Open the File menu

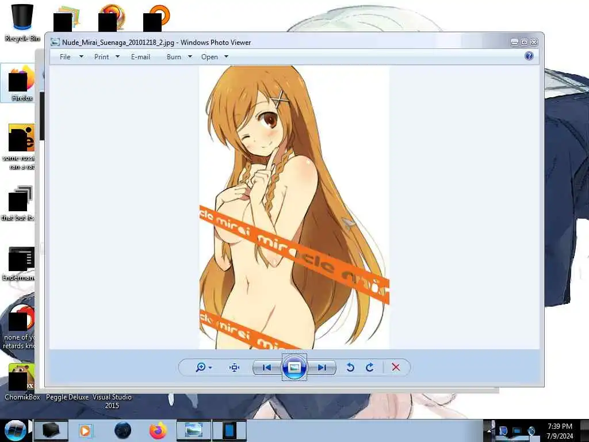(65, 57)
